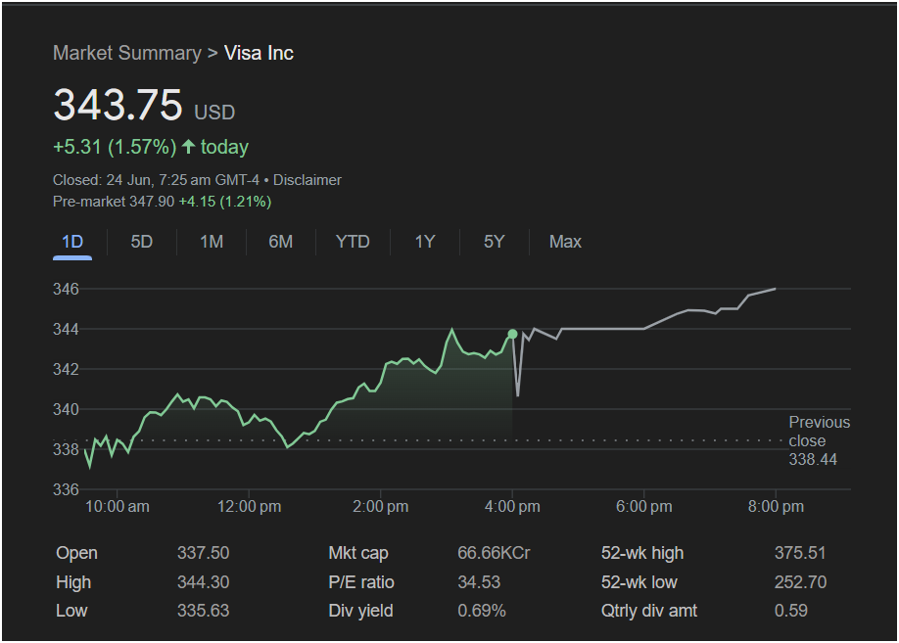
Task: Click the Mkt cap value 66.66KCr
Action: coord(494,553)
